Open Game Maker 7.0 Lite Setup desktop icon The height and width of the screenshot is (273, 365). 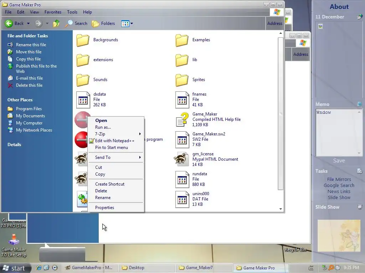click(14, 246)
